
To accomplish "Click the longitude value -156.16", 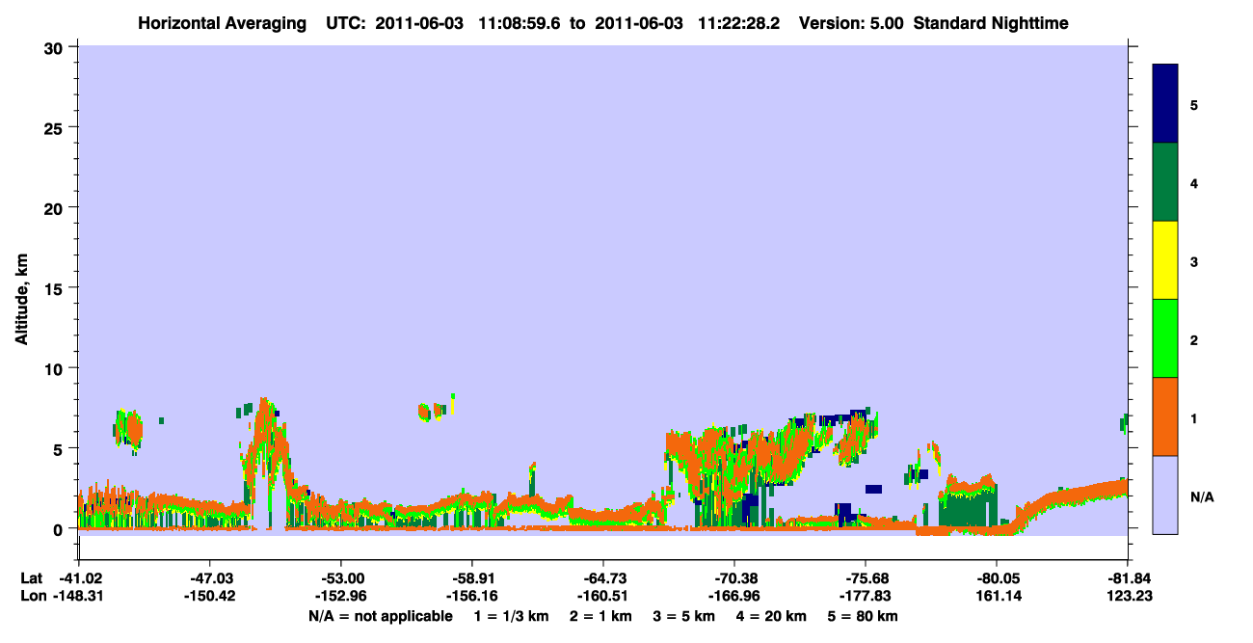I will tap(471, 597).
